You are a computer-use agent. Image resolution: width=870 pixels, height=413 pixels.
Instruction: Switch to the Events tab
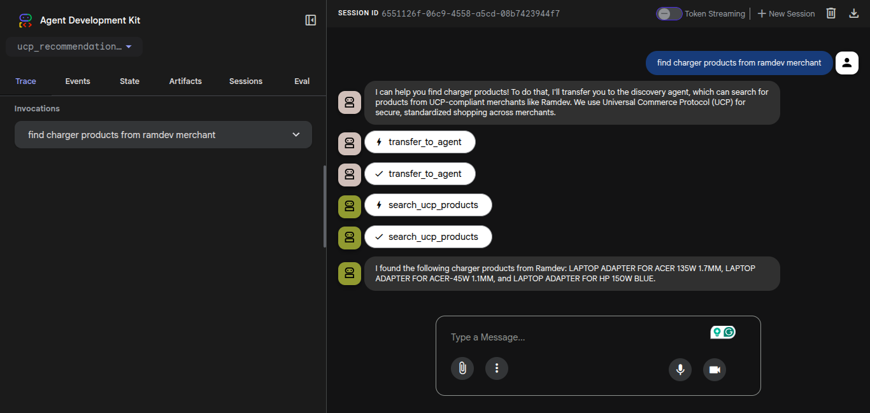(x=77, y=81)
